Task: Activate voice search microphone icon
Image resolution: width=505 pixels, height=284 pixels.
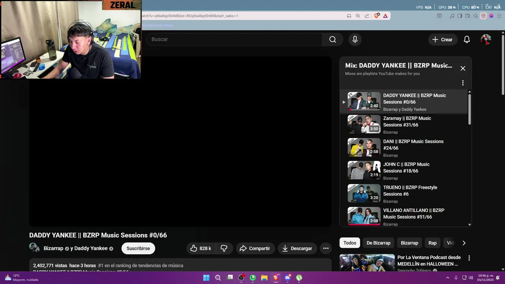Action: (x=355, y=39)
